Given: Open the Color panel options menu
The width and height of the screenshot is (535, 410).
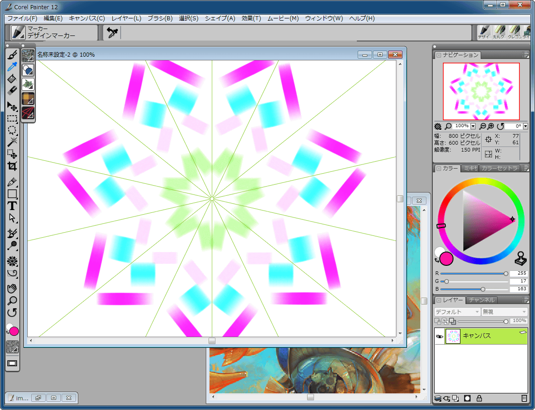Looking at the screenshot, I should (525, 168).
